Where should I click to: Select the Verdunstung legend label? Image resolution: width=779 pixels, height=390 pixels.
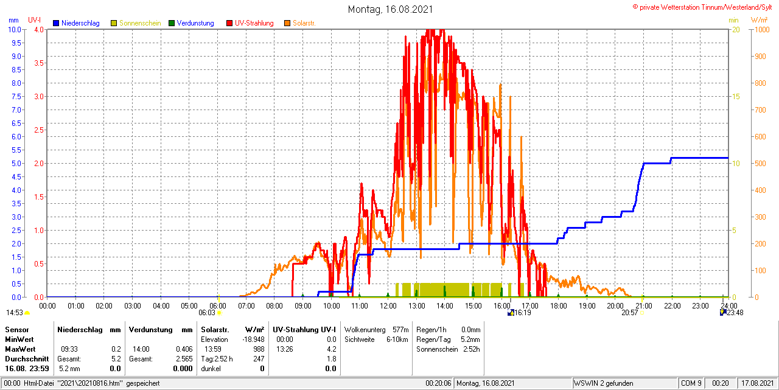[x=195, y=23]
